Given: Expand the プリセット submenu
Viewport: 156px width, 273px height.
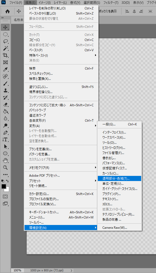Looking at the screenshot, I should click(95, 181).
